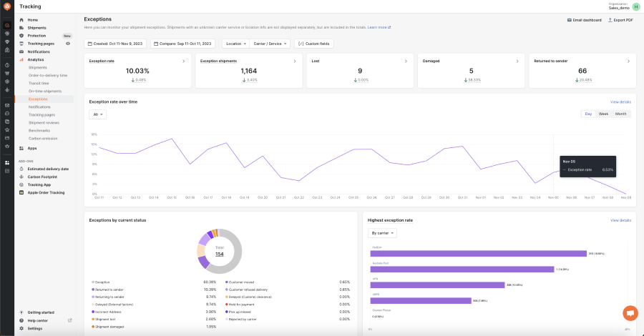This screenshot has height=336, width=644.
Task: Click the orange Shipment lost legend dot
Action: click(x=93, y=319)
